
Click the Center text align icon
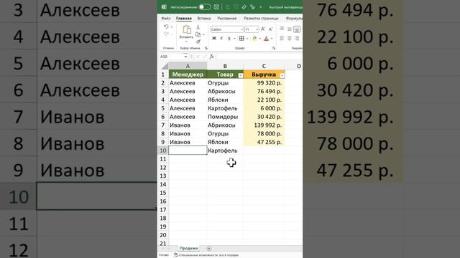[x=290, y=38]
